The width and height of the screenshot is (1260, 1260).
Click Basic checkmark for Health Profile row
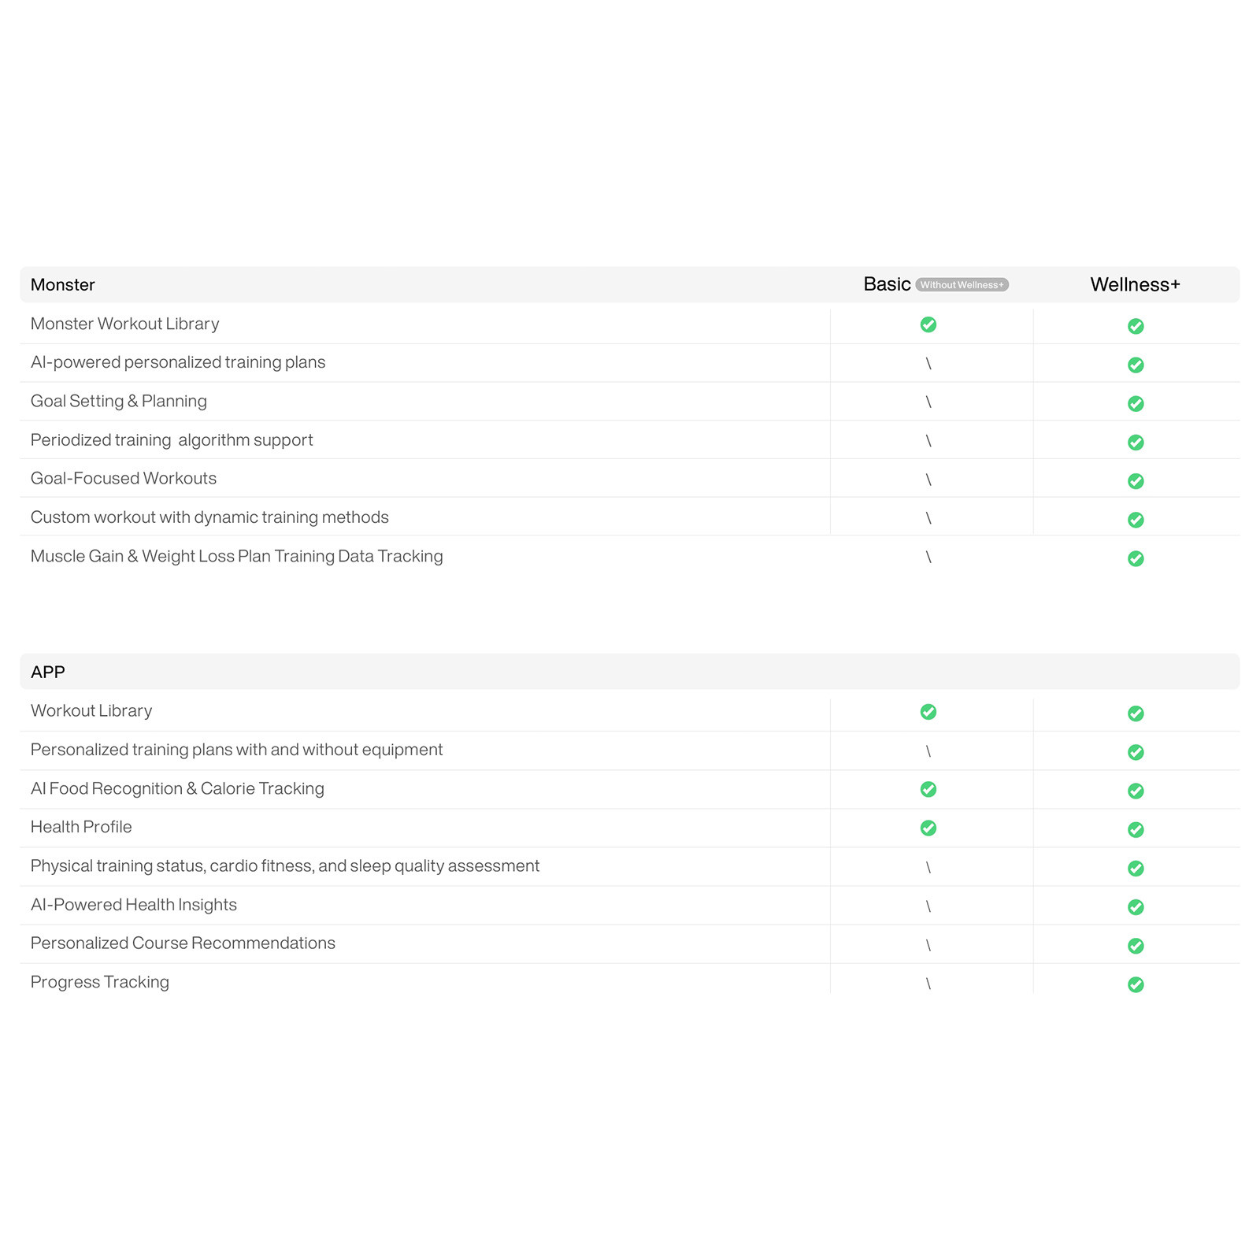pos(928,828)
